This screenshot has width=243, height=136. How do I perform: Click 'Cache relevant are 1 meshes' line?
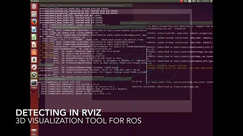pyautogui.click(x=100, y=72)
